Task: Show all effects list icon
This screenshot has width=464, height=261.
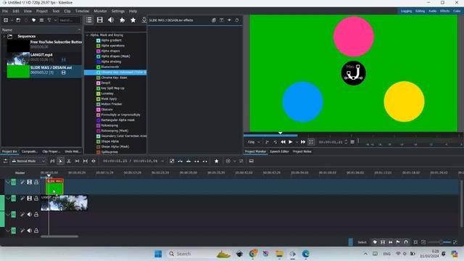Action: pos(88,20)
